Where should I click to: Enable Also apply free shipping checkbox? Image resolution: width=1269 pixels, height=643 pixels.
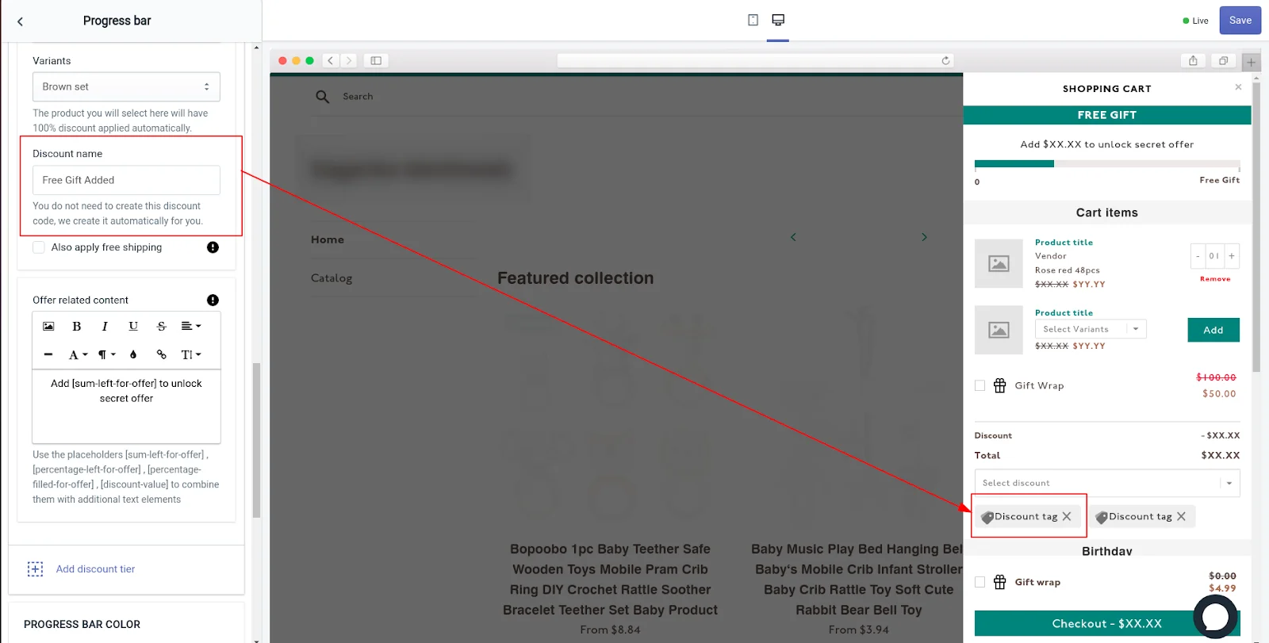click(x=39, y=247)
